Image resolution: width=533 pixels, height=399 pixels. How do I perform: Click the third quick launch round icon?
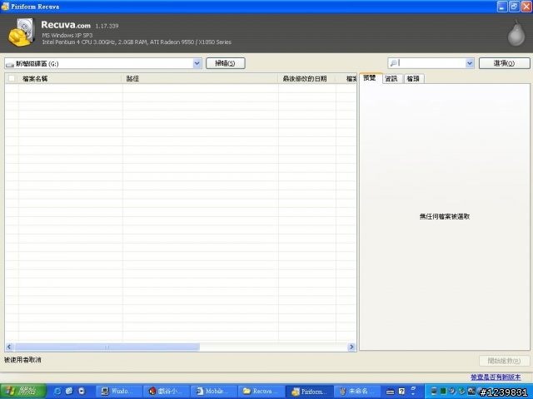click(82, 392)
